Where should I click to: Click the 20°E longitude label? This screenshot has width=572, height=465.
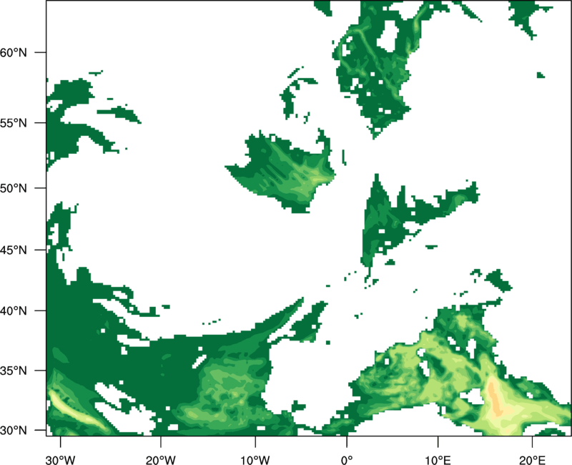532,460
